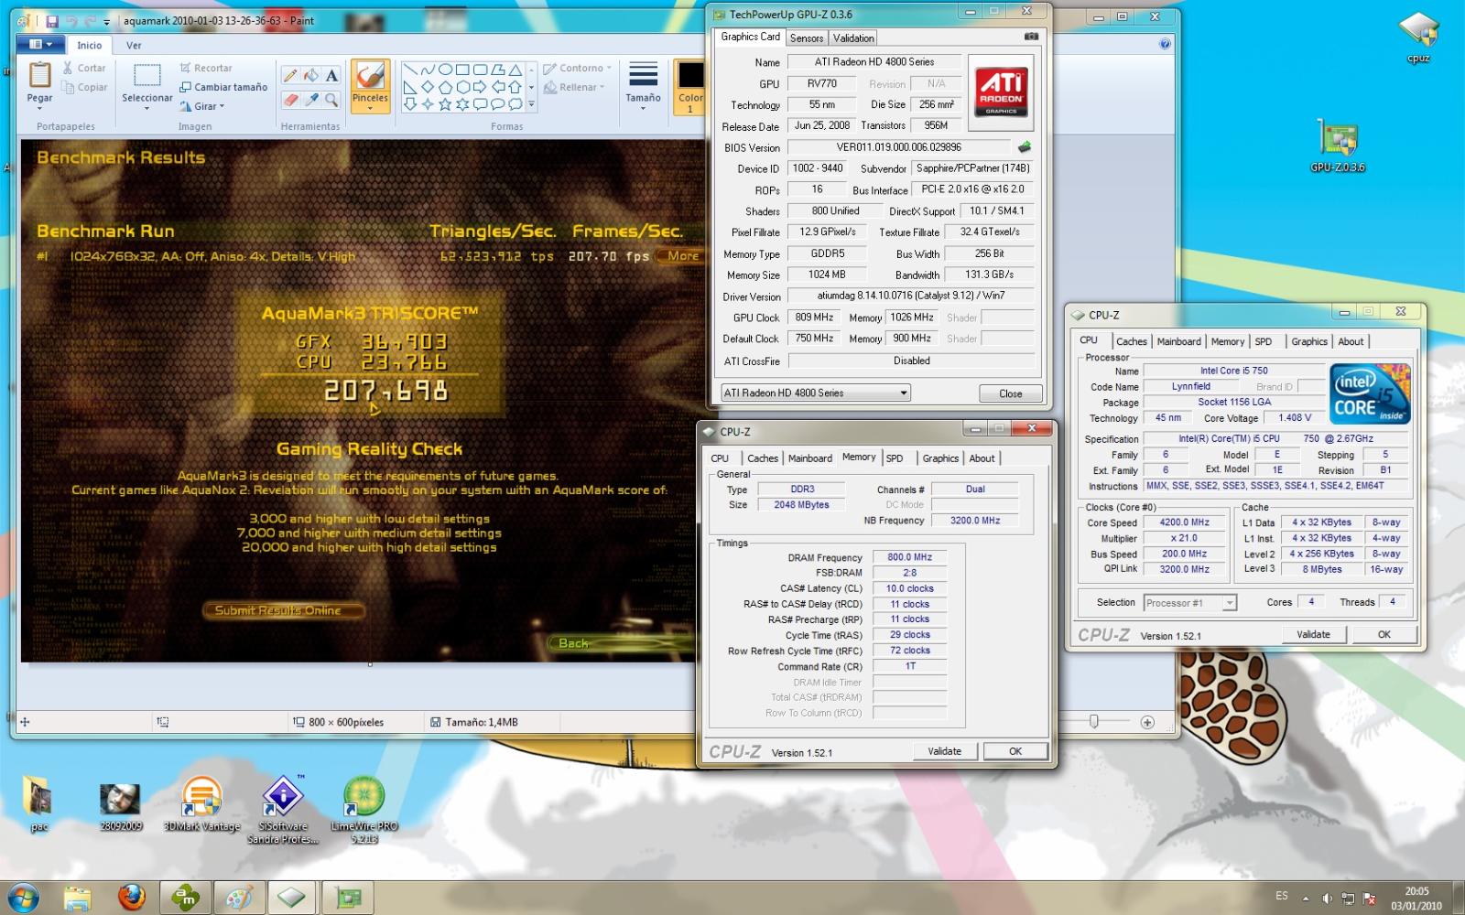Click OK in processor CPU-Z window

1384,634
